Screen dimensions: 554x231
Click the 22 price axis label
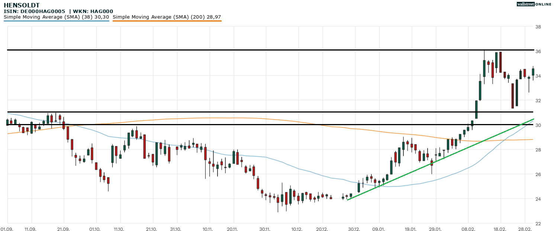538,224
